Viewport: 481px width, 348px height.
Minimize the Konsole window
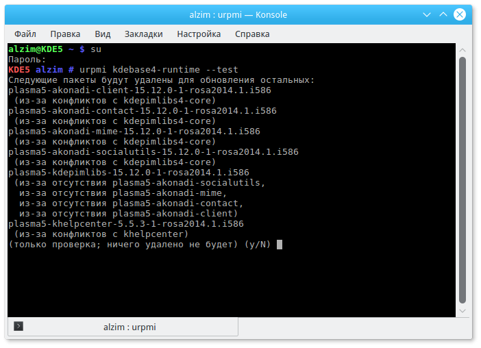427,14
